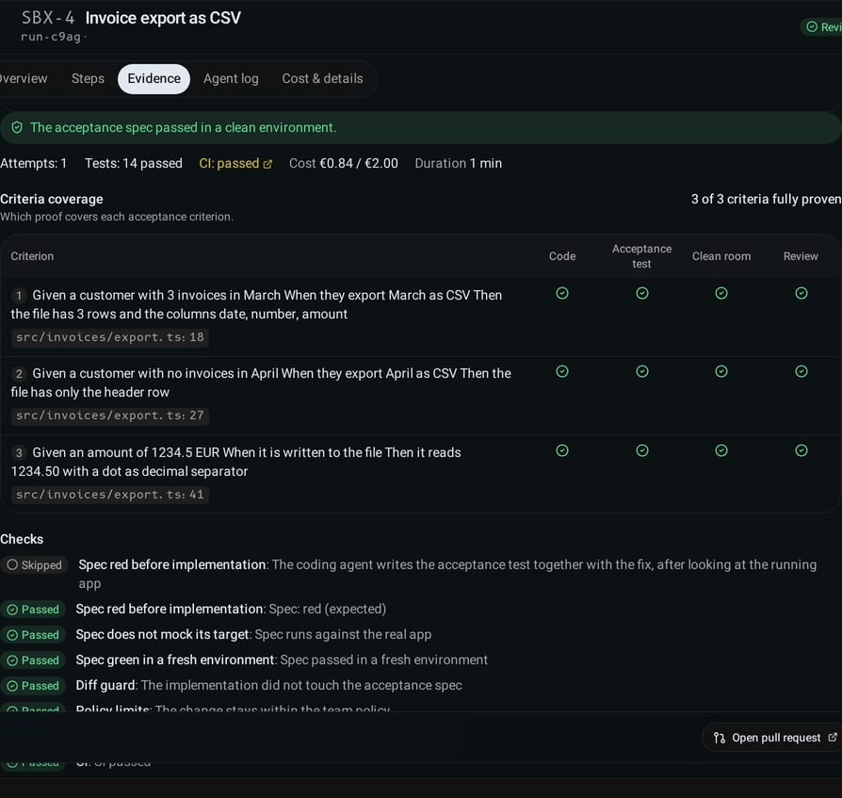Switch to the Overview tab
842x798 pixels.
pyautogui.click(x=22, y=79)
